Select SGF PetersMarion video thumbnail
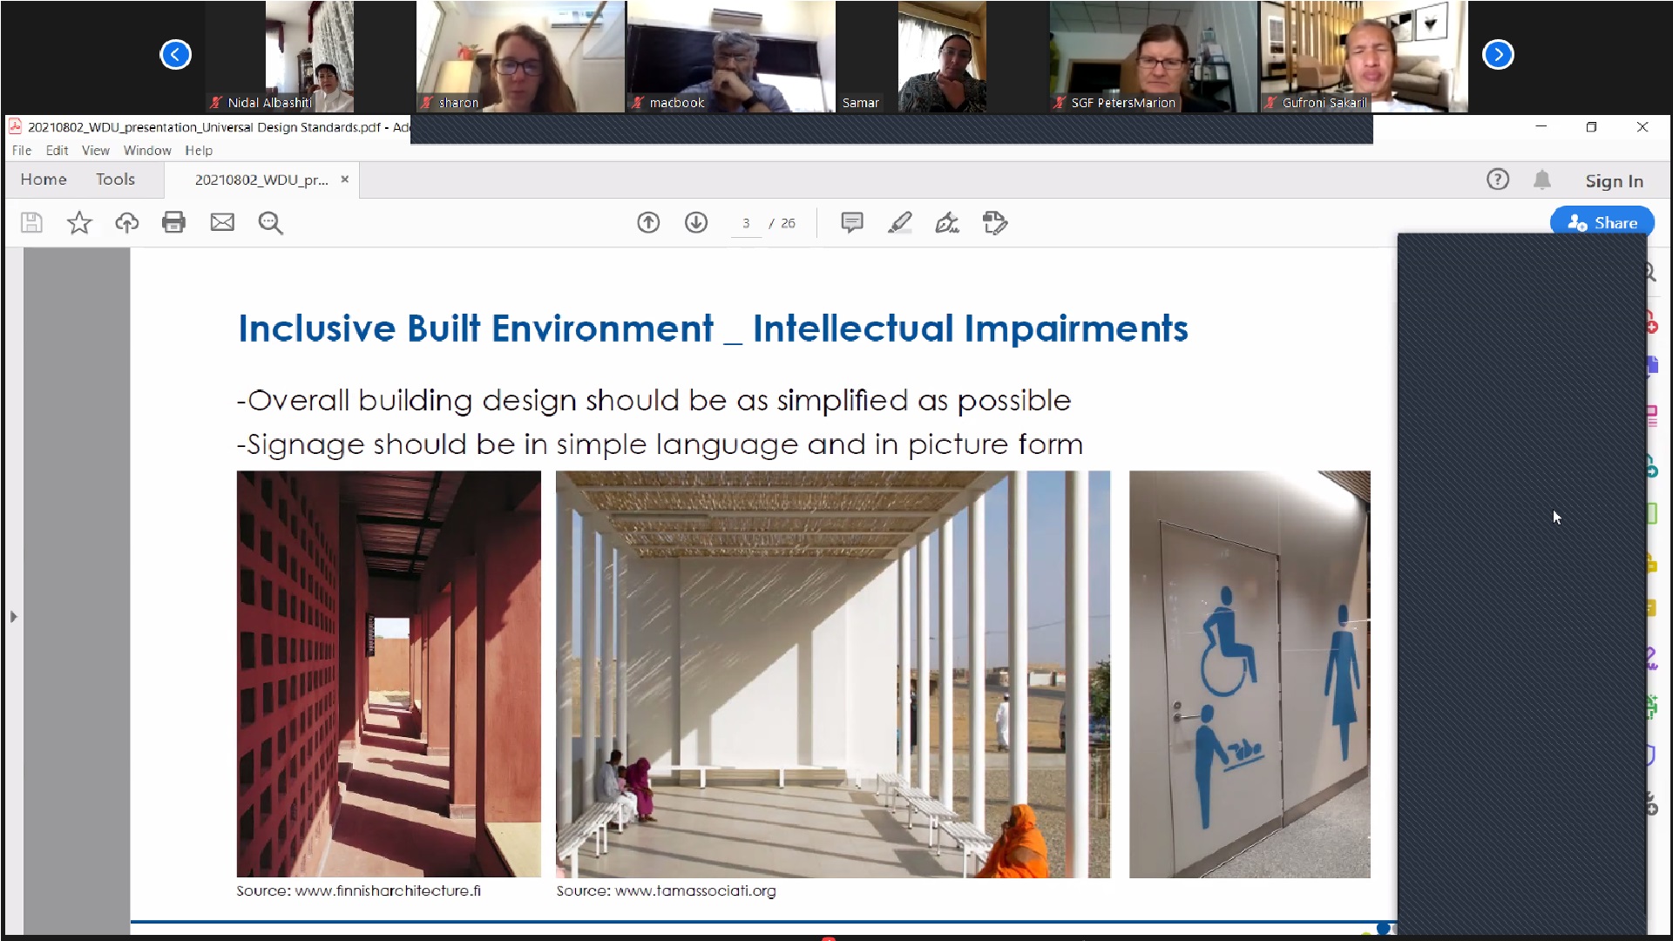Image resolution: width=1673 pixels, height=941 pixels. (1154, 57)
